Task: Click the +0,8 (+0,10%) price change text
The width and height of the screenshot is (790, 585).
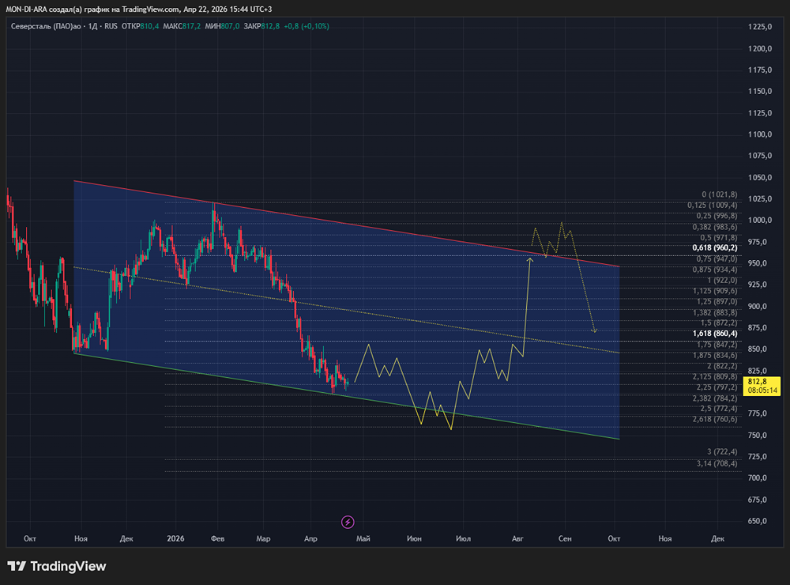Action: [x=304, y=26]
